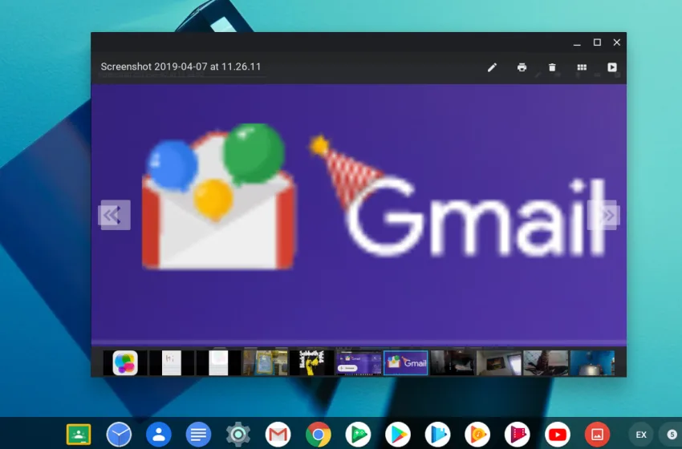Open Google Play Games in the shelf
The width and height of the screenshot is (682, 449).
click(358, 435)
